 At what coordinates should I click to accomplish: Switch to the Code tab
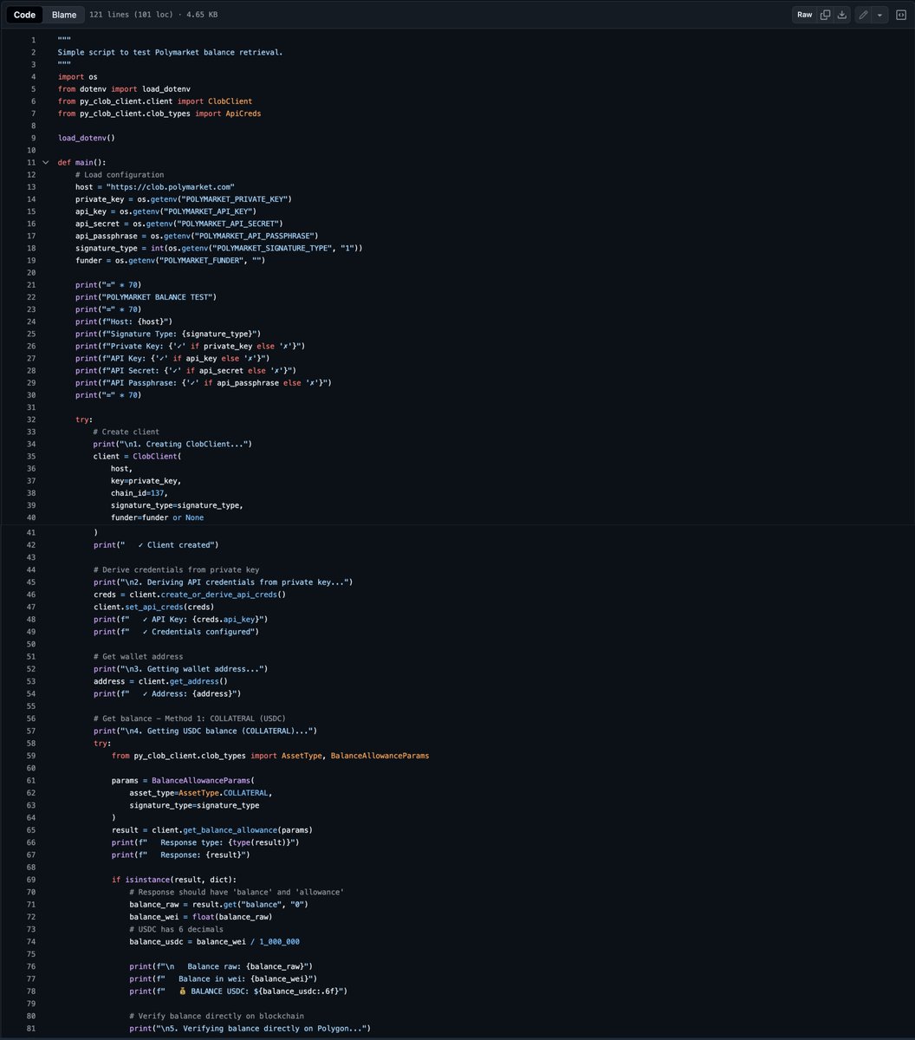[24, 15]
